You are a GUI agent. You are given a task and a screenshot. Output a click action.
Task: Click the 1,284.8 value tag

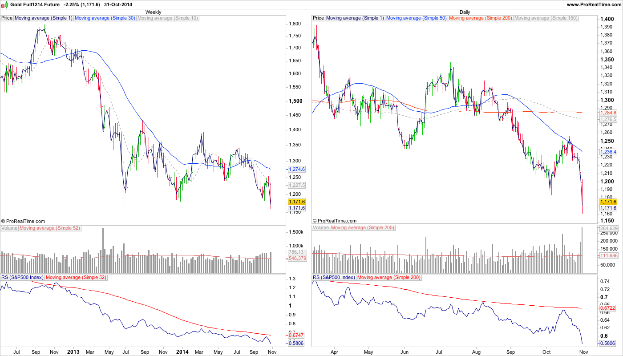(608, 113)
